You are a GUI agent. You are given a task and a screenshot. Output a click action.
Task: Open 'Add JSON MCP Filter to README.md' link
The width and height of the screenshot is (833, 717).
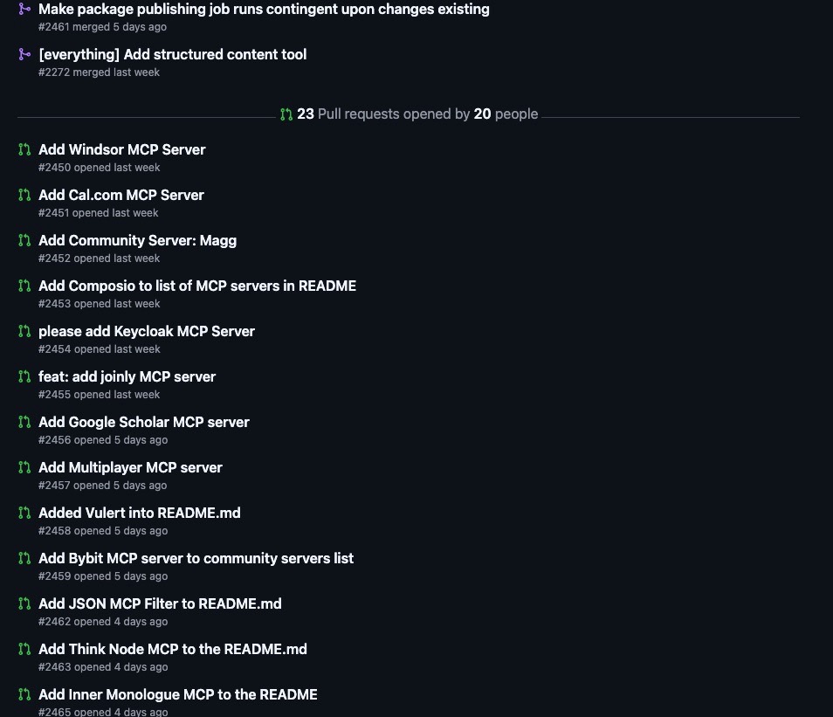pos(161,603)
